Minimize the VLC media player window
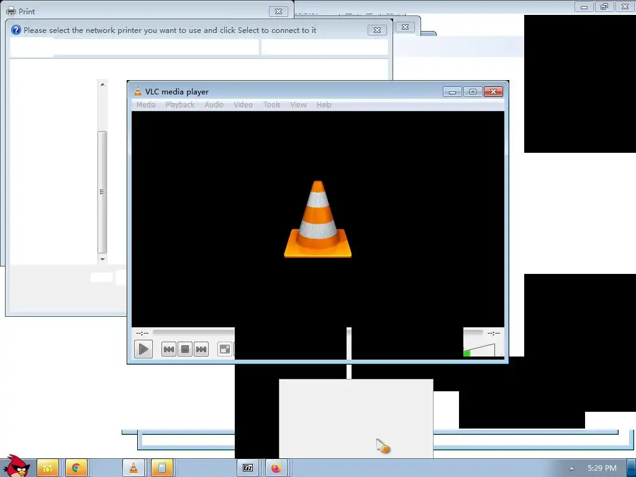The height and width of the screenshot is (477, 636). pos(452,92)
